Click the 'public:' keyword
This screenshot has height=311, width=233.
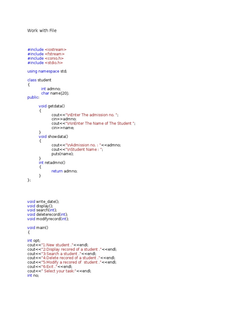33,97
